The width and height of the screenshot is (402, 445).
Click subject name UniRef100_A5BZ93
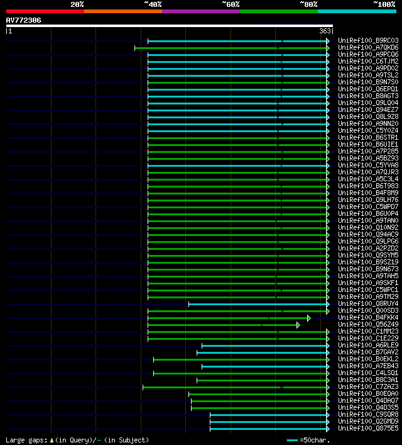pos(368,159)
